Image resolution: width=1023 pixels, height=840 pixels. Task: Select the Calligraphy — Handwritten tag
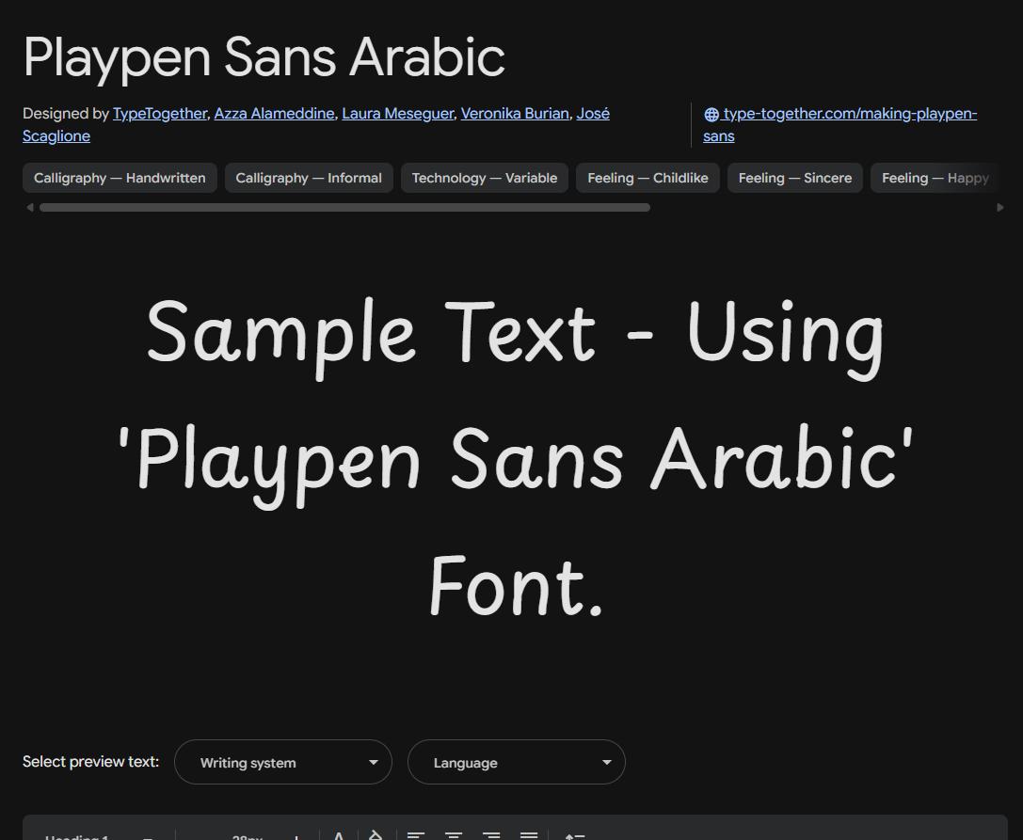(120, 178)
